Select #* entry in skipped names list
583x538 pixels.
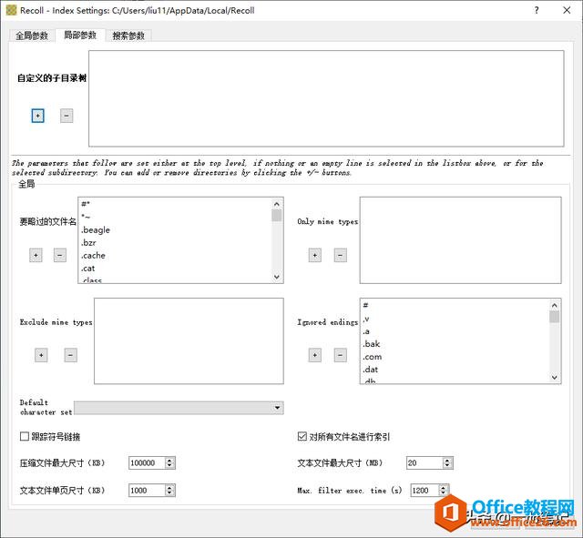pyautogui.click(x=176, y=204)
